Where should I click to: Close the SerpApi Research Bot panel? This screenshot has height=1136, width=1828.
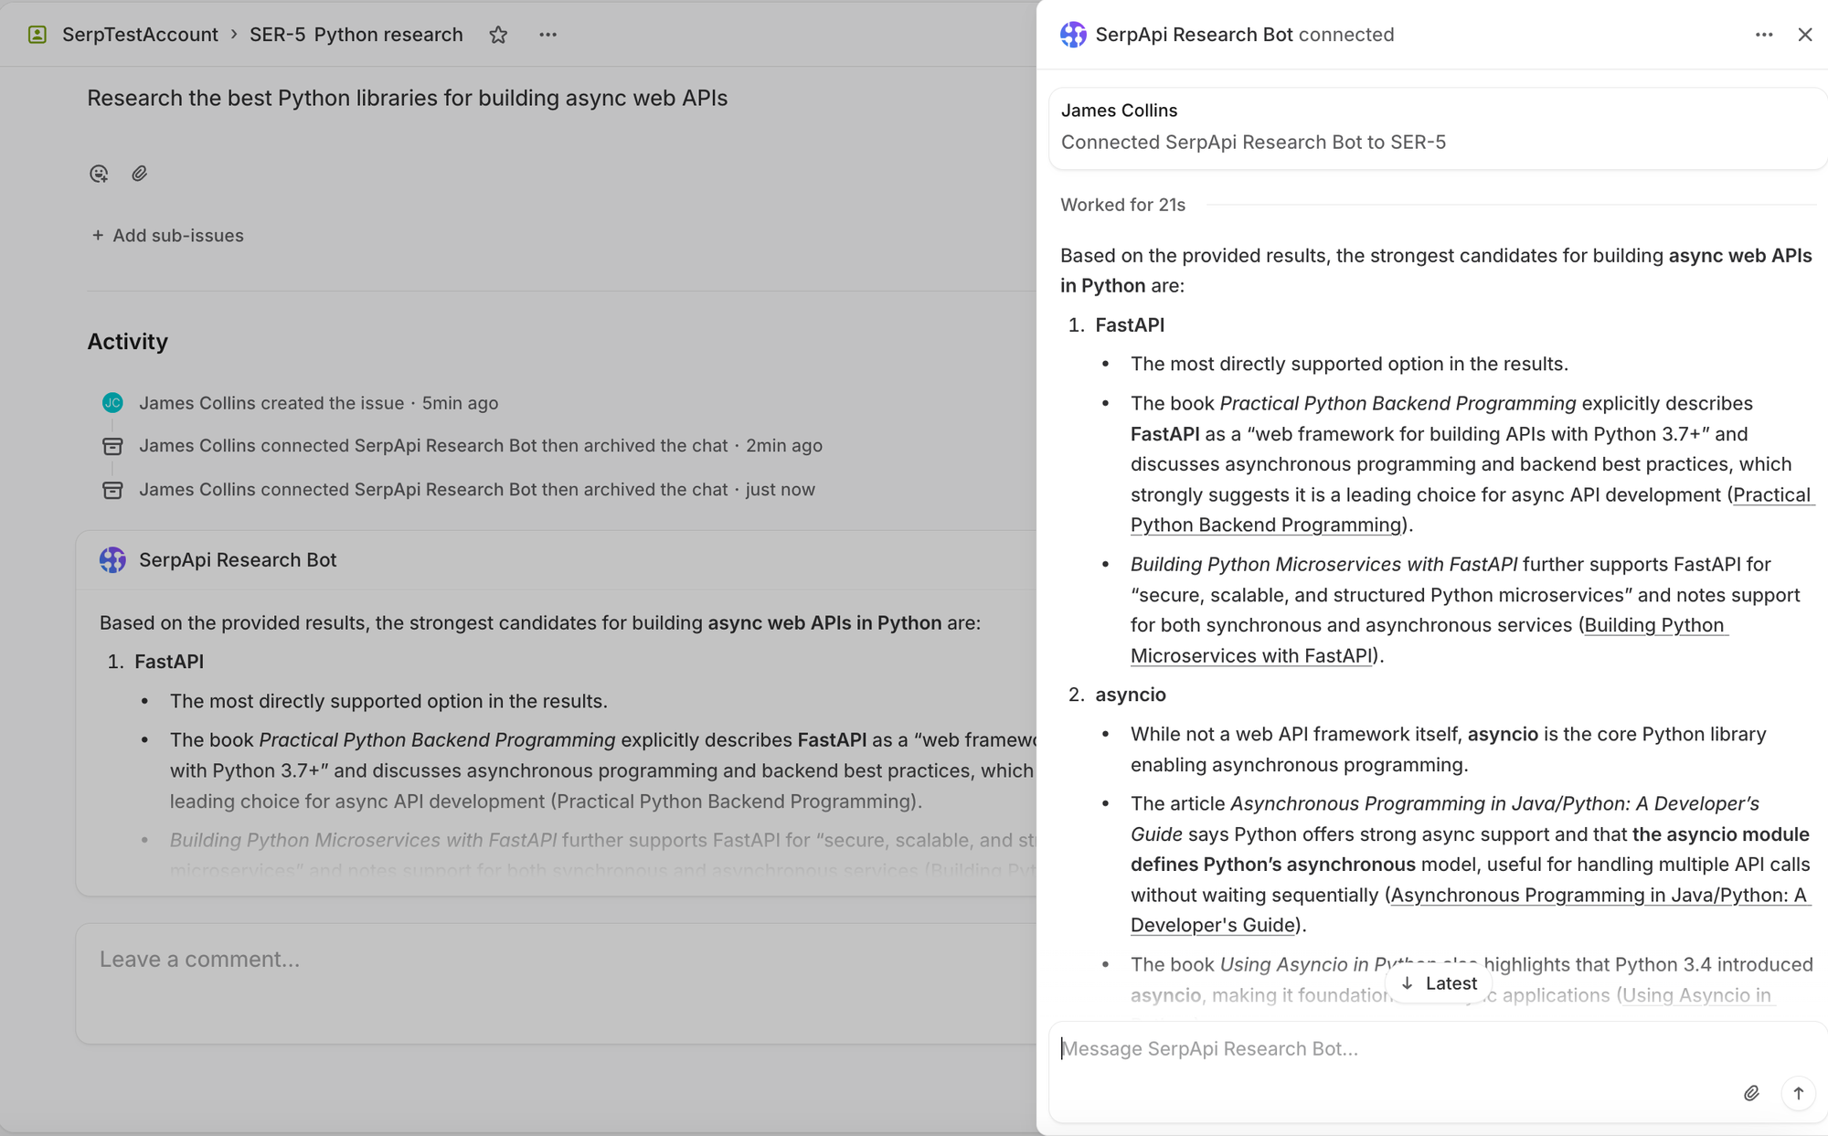pos(1804,35)
